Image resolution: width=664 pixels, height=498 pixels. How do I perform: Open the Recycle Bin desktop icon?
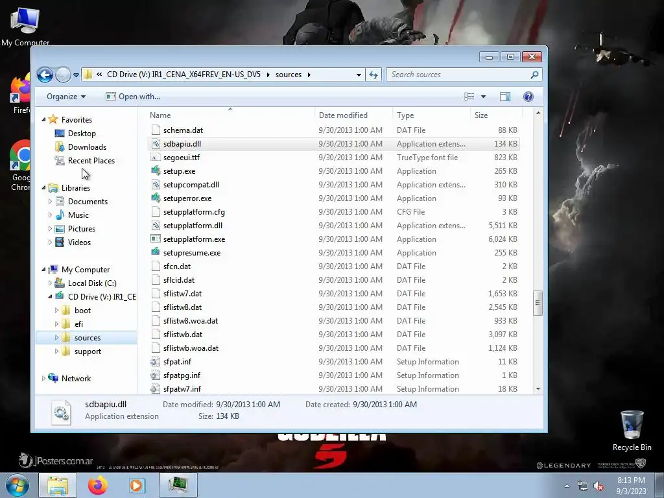(x=632, y=431)
